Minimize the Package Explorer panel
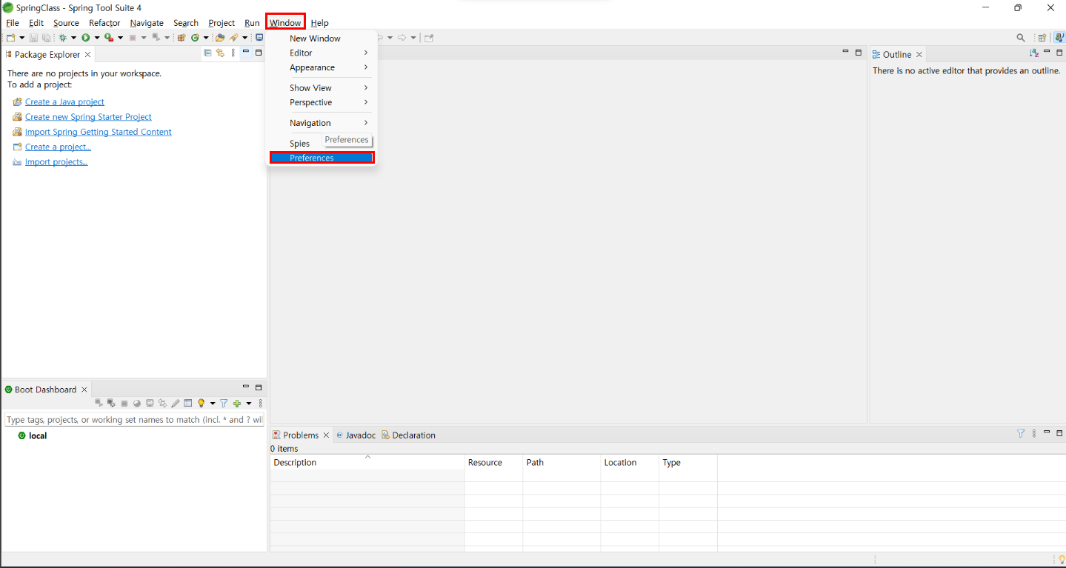 (x=246, y=53)
